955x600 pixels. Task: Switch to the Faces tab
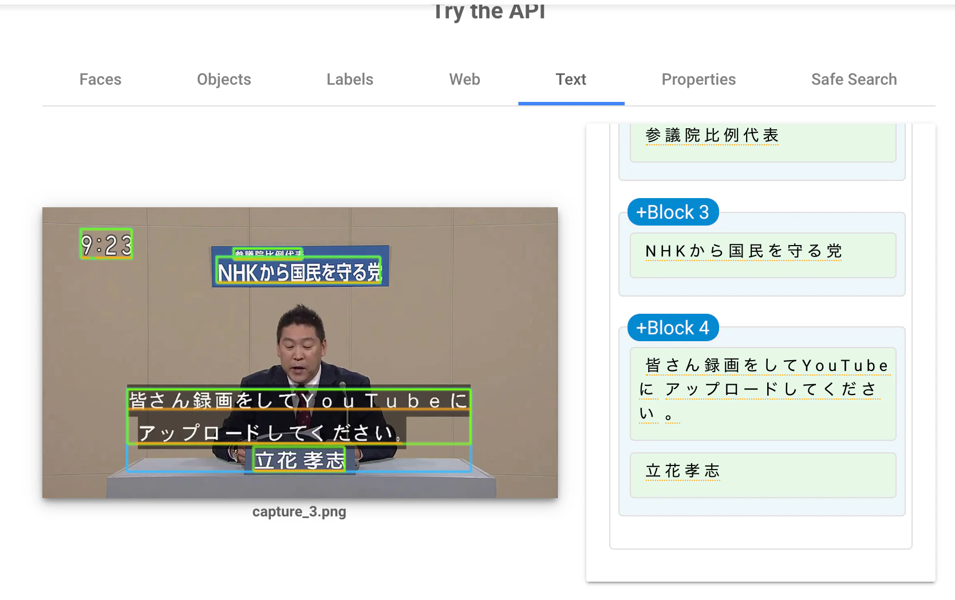coord(100,80)
